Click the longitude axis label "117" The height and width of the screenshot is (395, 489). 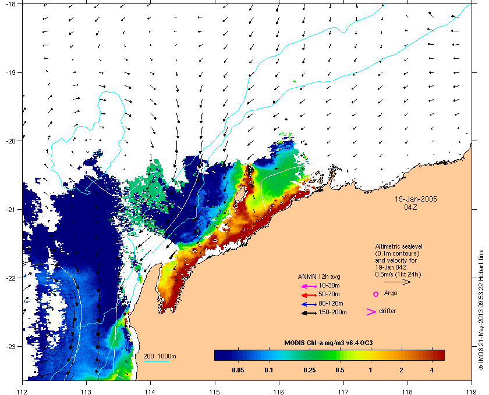click(343, 392)
